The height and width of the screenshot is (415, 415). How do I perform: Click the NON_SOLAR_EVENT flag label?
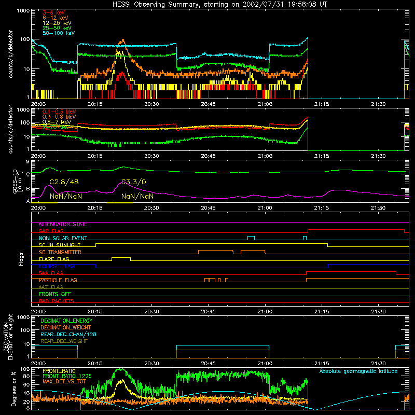tap(63, 238)
